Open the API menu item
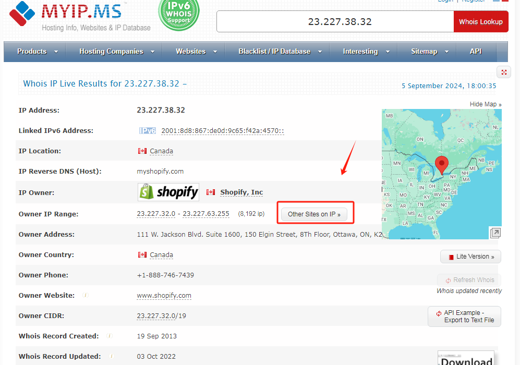This screenshot has height=365, width=520. coord(475,52)
